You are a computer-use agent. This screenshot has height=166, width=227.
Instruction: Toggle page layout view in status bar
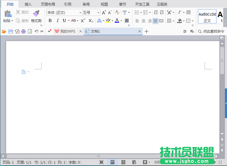click(113, 162)
